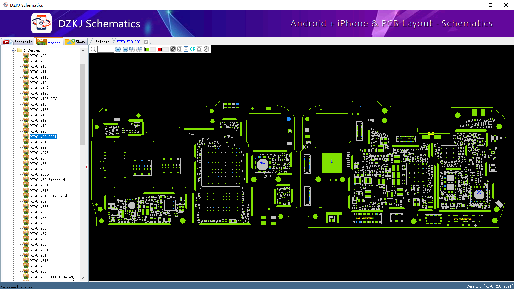
Task: Open VIVO Y21S layout entry
Action: coord(39,142)
